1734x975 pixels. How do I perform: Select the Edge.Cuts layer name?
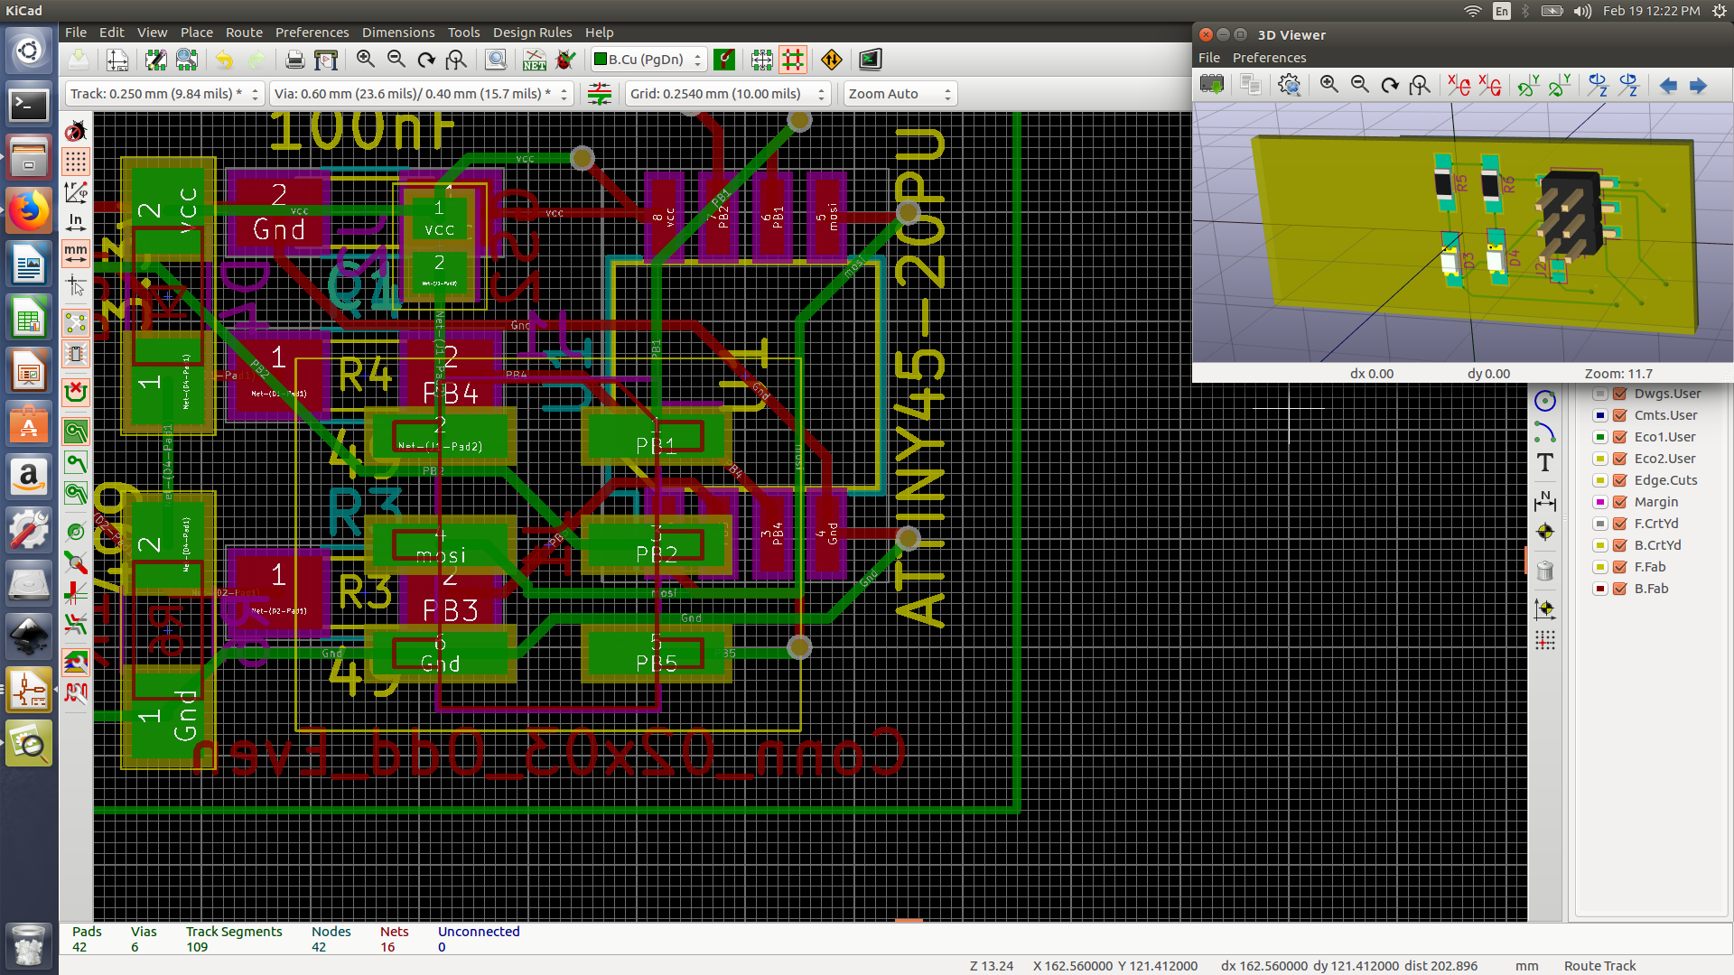1665,480
